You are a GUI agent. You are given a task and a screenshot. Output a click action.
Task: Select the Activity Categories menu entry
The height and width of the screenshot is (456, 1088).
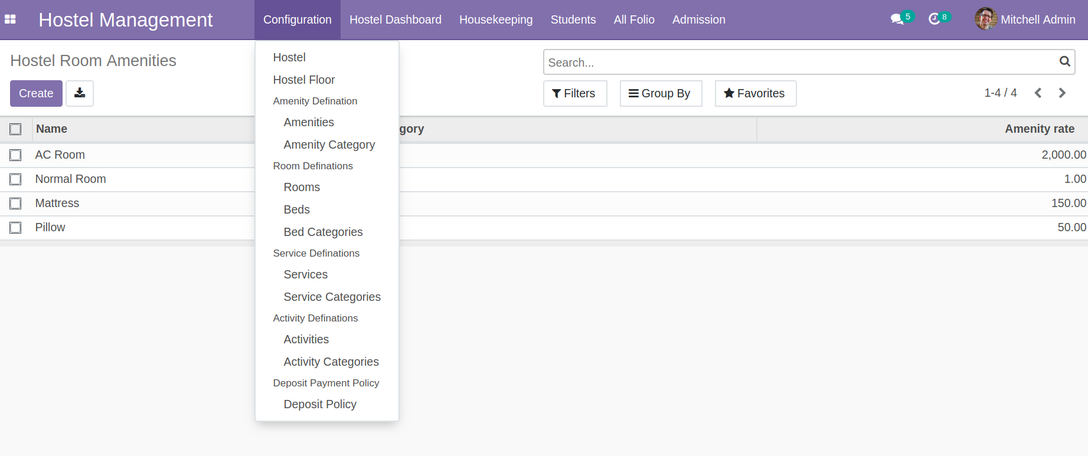tap(331, 362)
